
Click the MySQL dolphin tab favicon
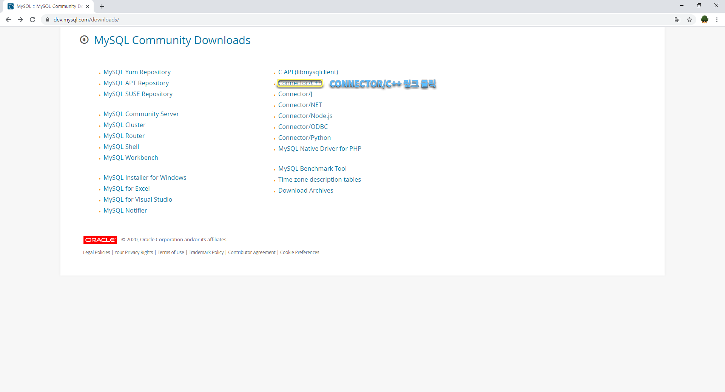[x=11, y=6]
